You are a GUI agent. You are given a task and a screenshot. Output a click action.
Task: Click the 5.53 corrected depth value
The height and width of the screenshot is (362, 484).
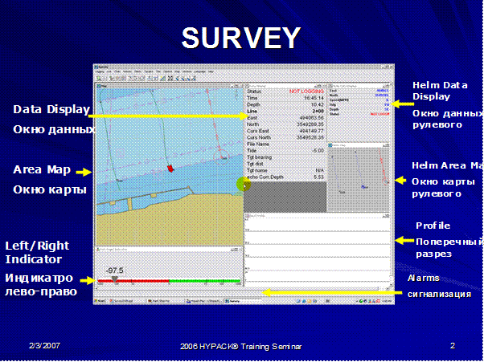(318, 177)
